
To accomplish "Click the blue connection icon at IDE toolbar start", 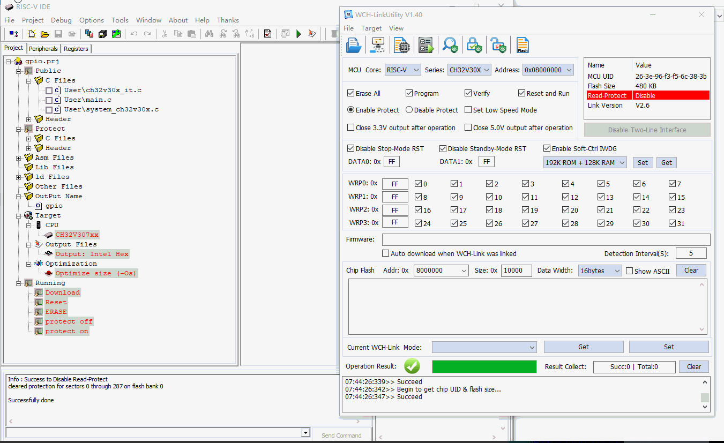I will coord(13,34).
